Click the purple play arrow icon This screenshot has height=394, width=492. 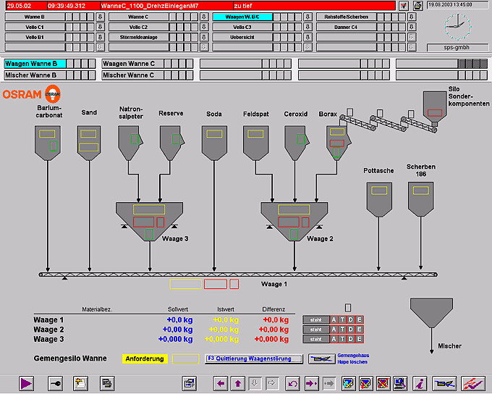click(x=27, y=383)
